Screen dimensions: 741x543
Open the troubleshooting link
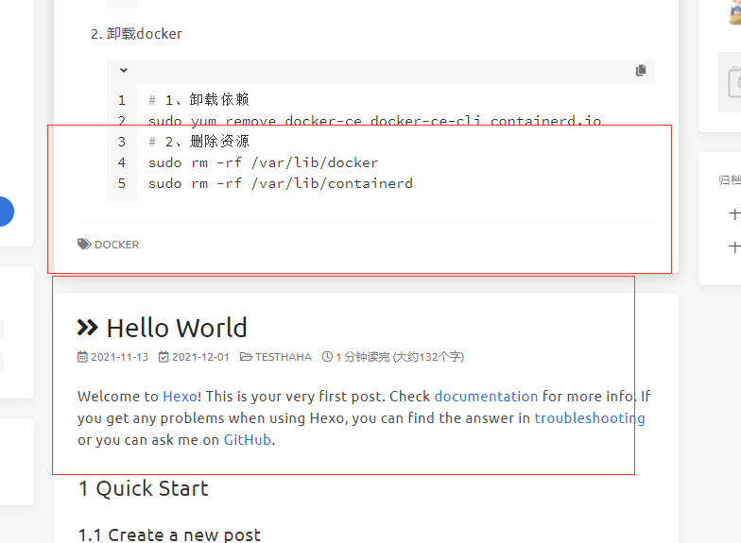tap(590, 417)
